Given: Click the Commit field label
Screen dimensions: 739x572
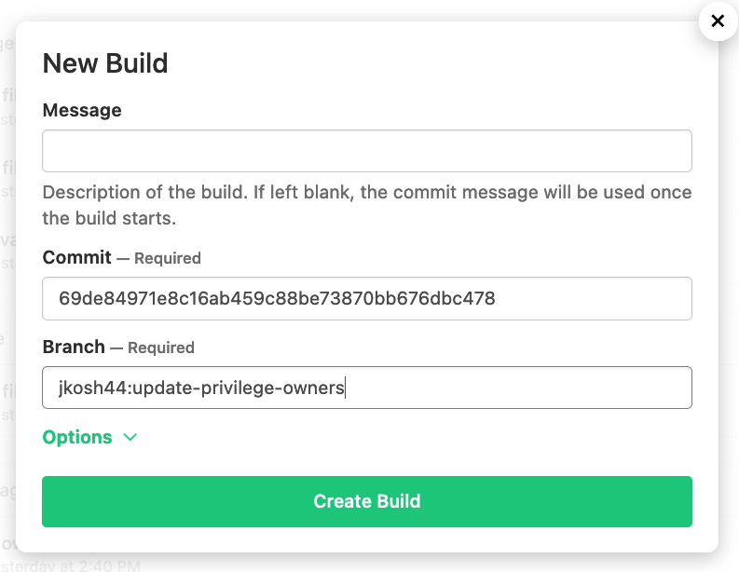Looking at the screenshot, I should [76, 258].
